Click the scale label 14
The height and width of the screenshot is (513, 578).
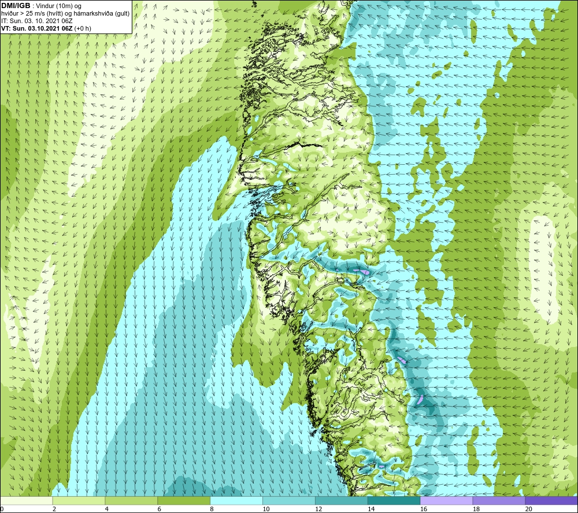pos(371,509)
